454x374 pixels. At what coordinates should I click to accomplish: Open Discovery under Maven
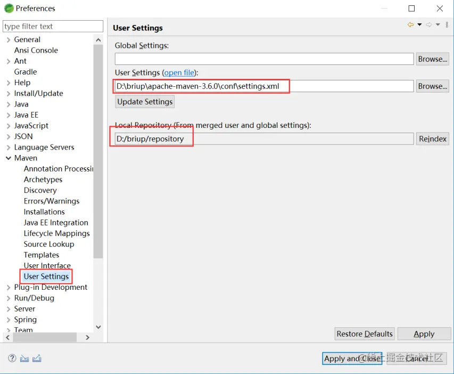pos(40,190)
